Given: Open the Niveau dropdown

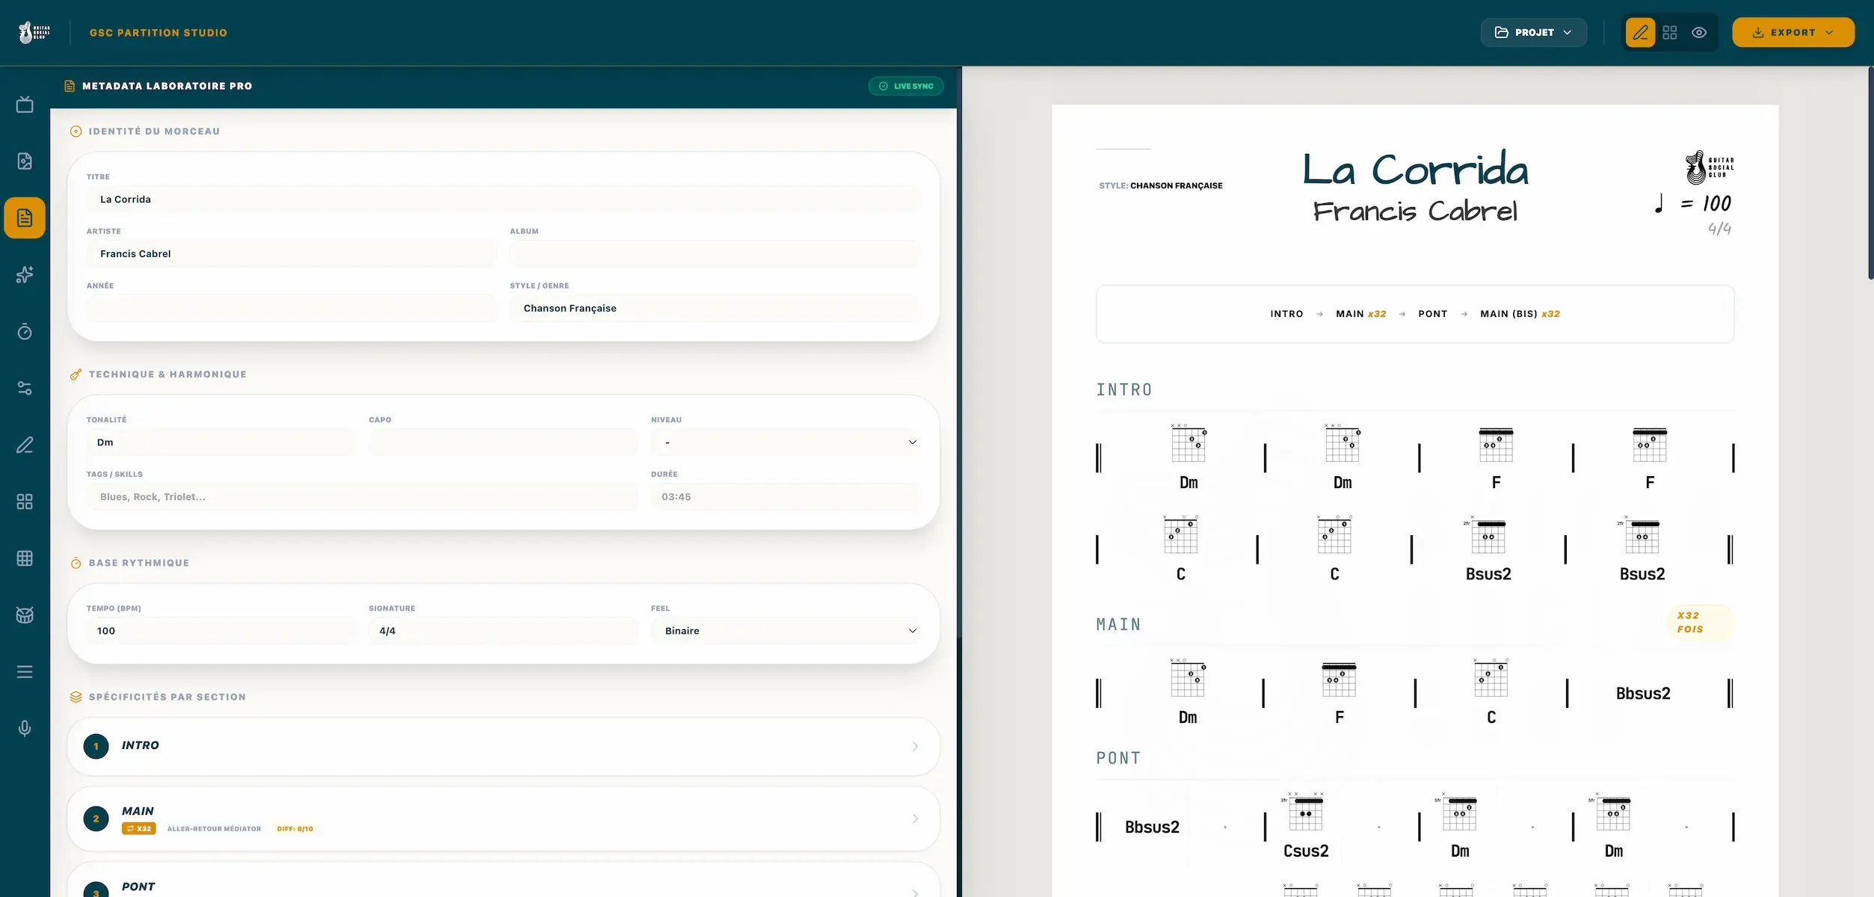Looking at the screenshot, I should (x=785, y=443).
